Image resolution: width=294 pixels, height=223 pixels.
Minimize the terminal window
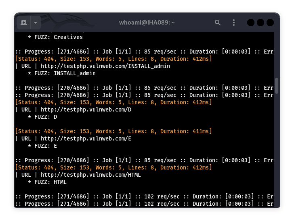(x=251, y=23)
